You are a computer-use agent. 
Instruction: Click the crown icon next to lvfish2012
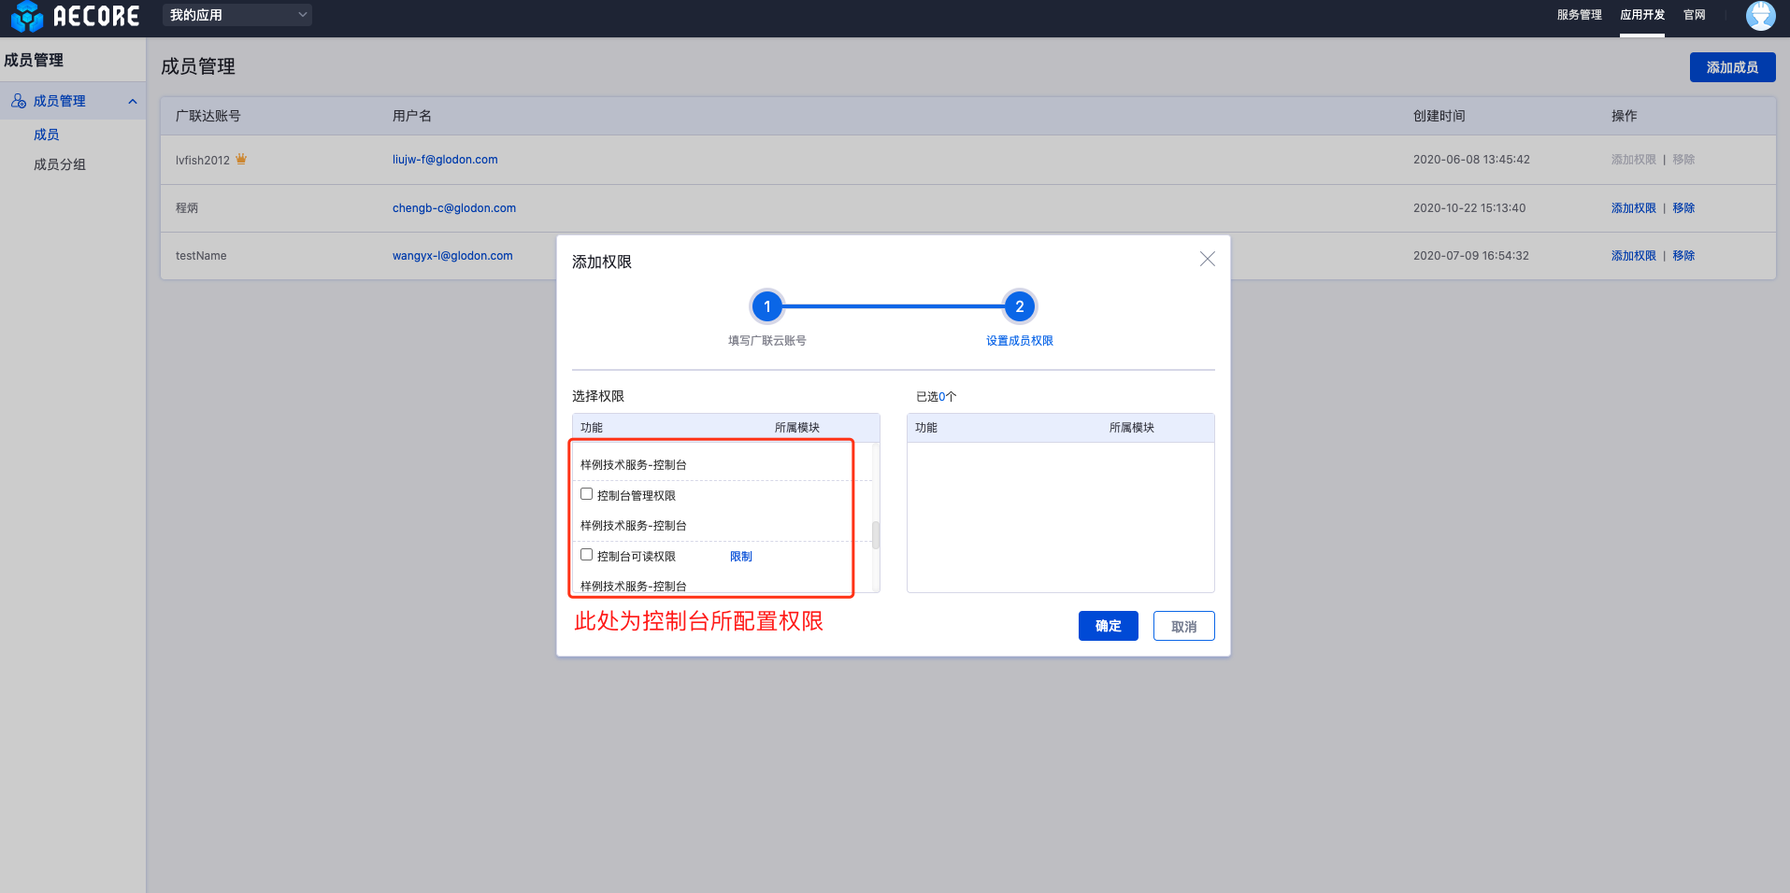point(241,159)
